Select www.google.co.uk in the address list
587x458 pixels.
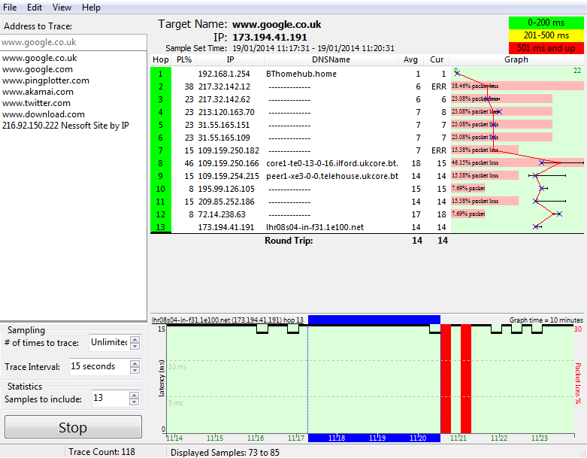click(39, 58)
